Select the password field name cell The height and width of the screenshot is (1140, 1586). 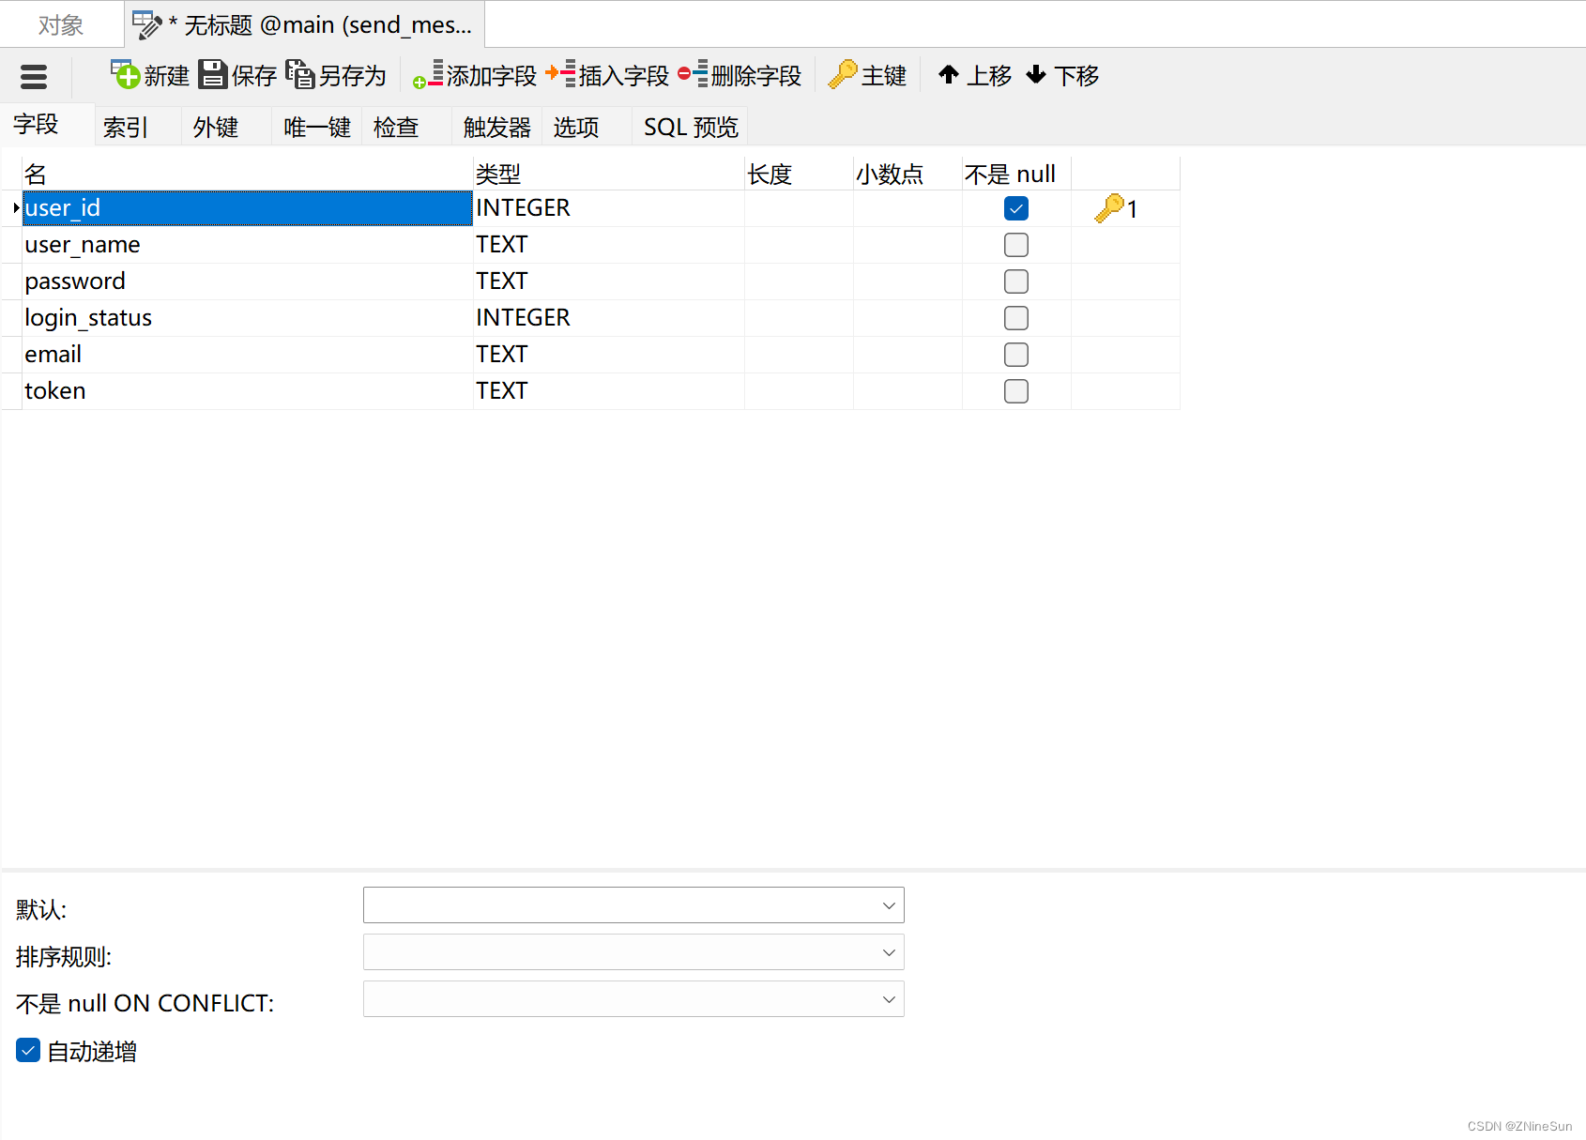click(248, 281)
